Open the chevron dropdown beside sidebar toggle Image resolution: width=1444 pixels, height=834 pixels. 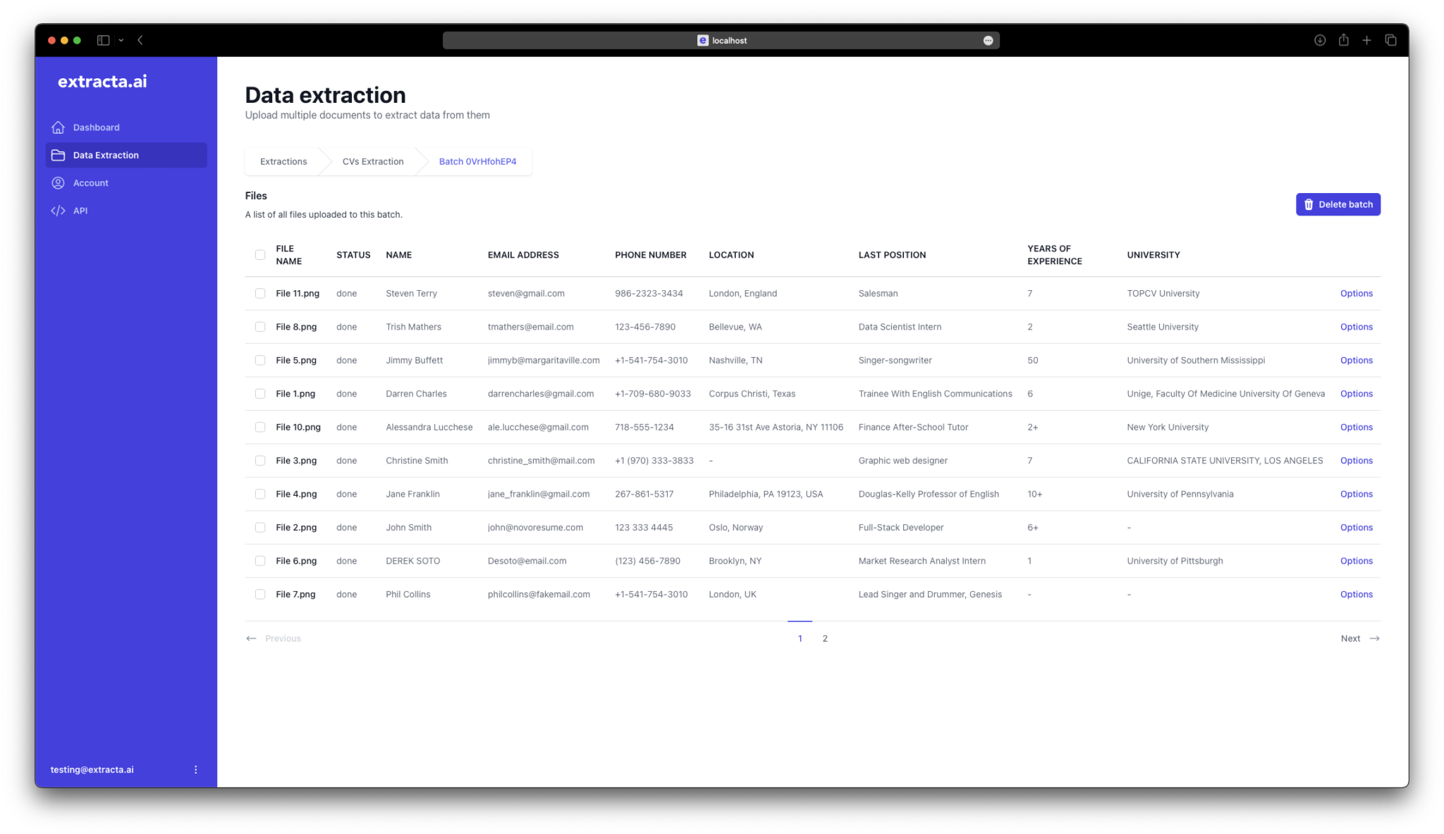pos(120,40)
